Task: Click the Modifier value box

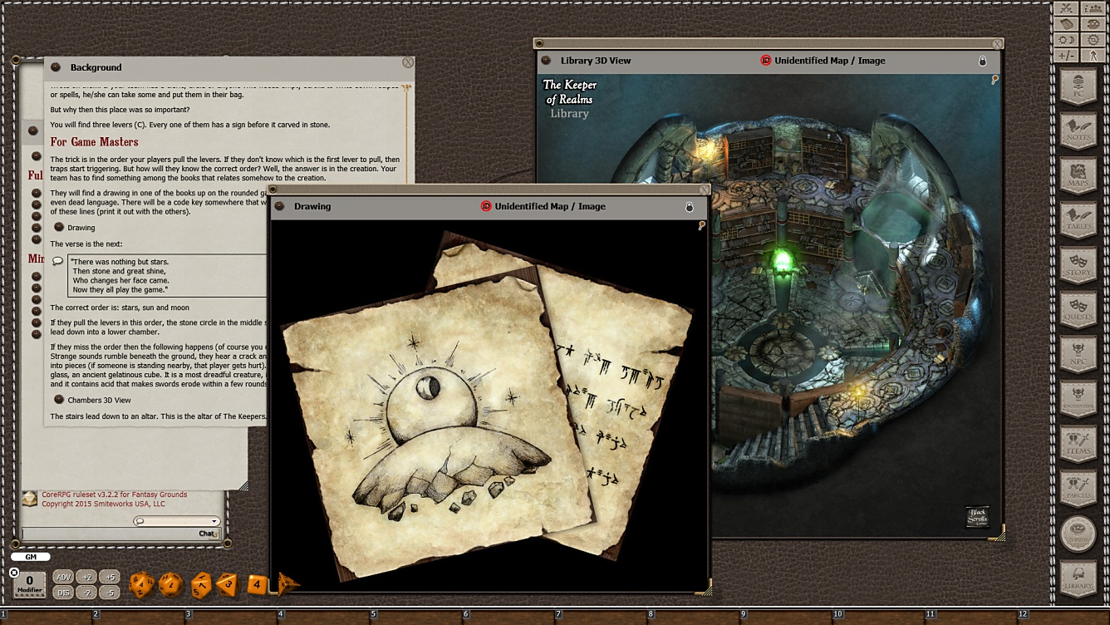Action: [30, 583]
